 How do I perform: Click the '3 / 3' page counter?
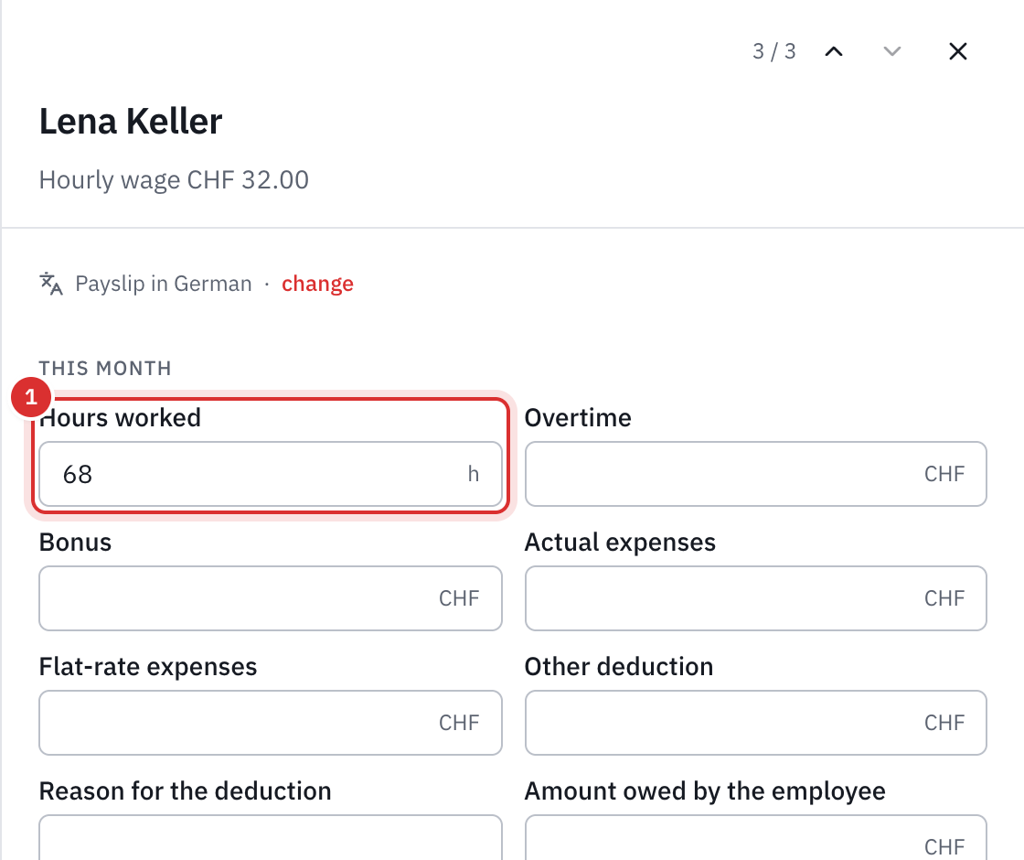coord(773,51)
